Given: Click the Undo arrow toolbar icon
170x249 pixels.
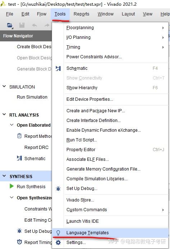Looking at the screenshot, I should [x=35, y=25].
